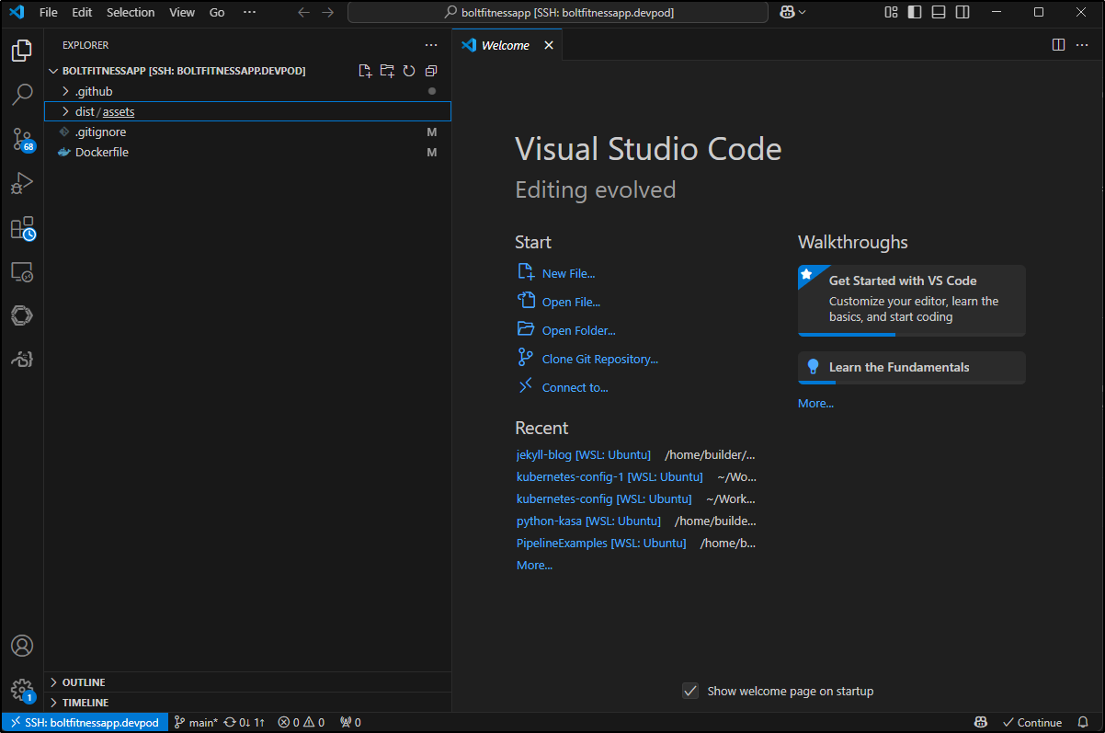Toggle Primary Side Bar visibility
The height and width of the screenshot is (733, 1105).
pos(915,12)
